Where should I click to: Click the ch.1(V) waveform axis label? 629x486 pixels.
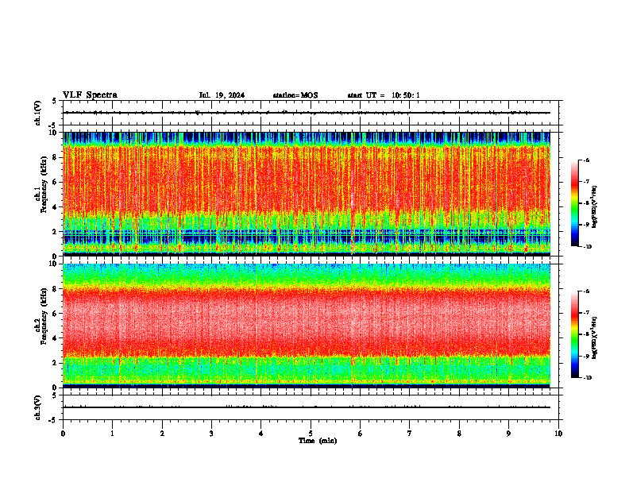click(37, 113)
